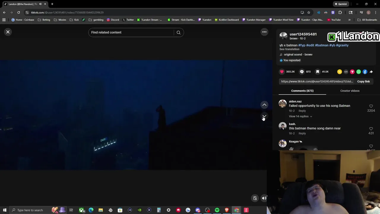Image resolution: width=380 pixels, height=214 pixels.
Task: Click the #batman hashtag
Action: [322, 45]
